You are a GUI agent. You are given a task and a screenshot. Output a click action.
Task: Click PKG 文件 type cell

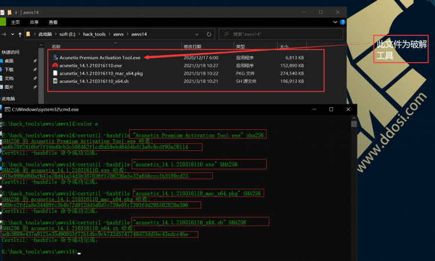245,74
